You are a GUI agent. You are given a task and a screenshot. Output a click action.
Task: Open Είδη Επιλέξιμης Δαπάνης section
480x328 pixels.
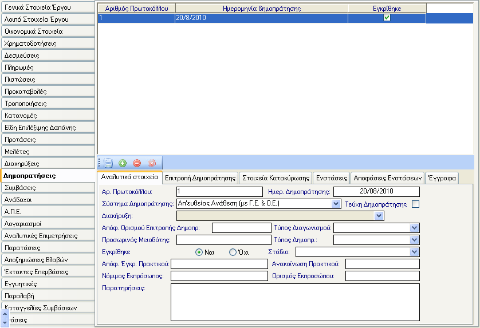[48, 128]
